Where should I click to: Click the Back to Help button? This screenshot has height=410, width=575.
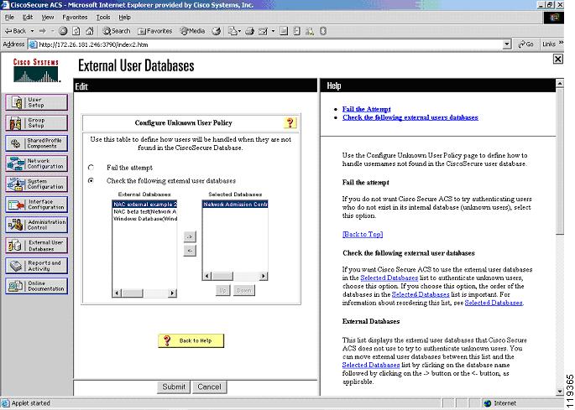(x=191, y=340)
